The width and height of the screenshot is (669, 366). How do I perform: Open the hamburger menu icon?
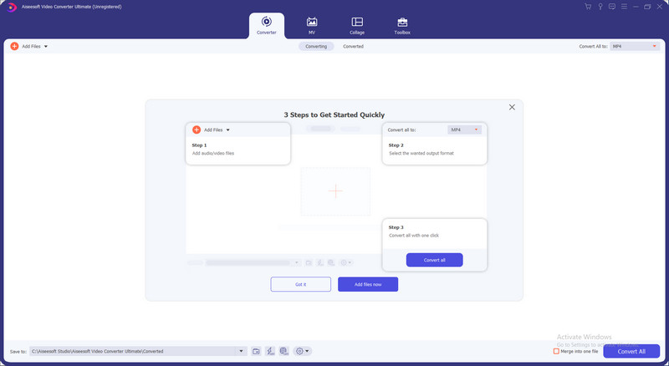(624, 7)
